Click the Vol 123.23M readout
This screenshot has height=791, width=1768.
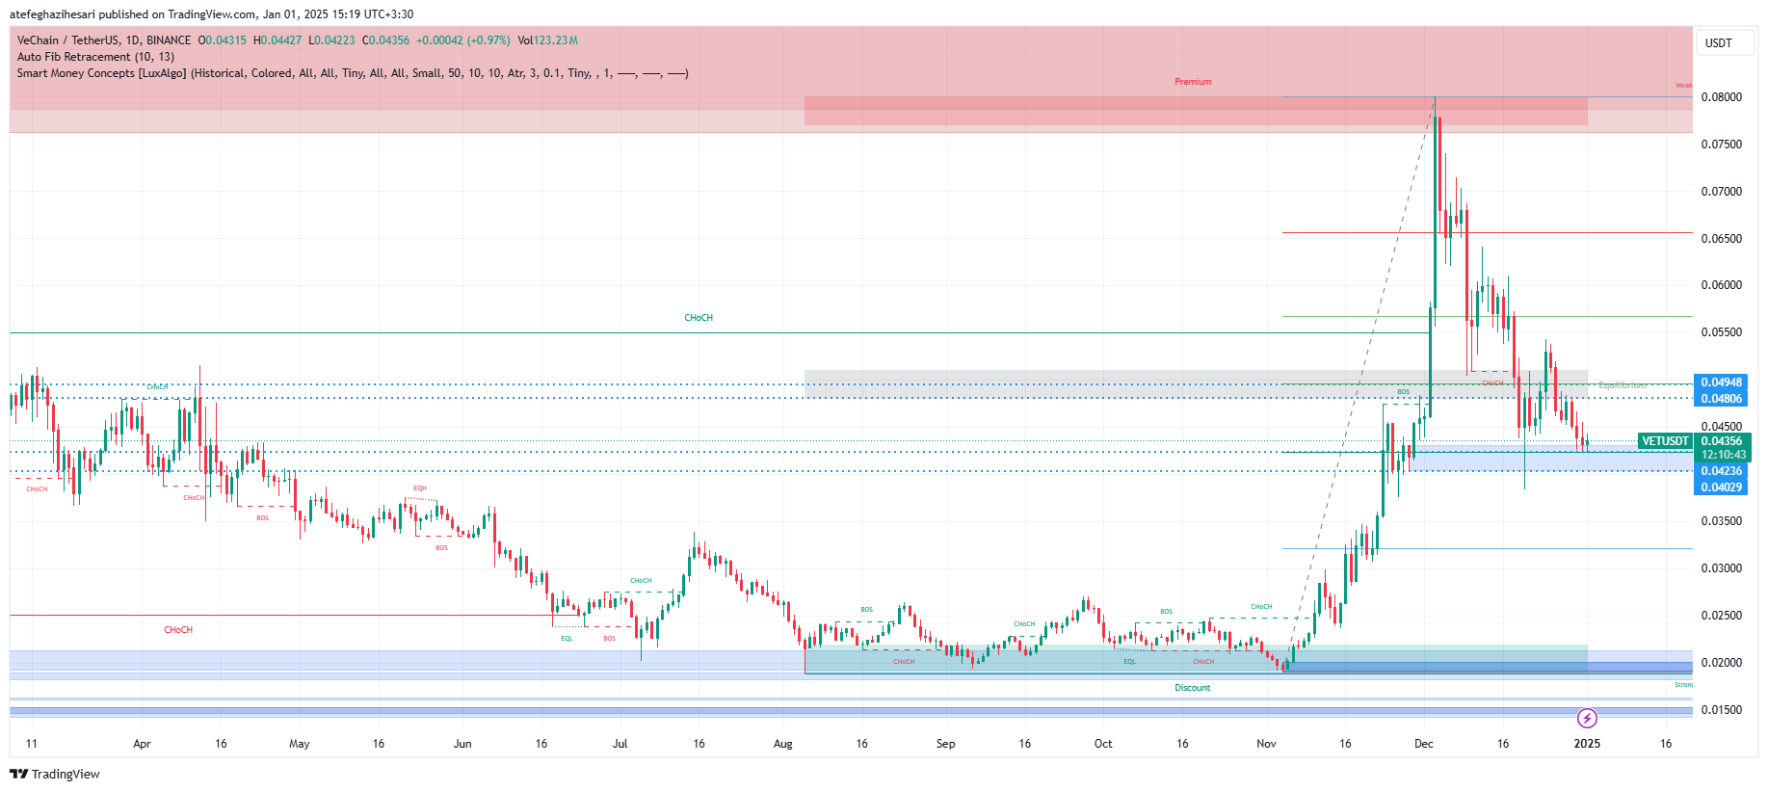tap(548, 40)
